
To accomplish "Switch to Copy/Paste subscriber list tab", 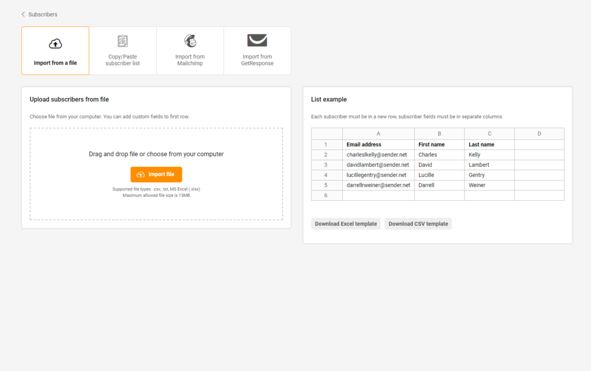I will point(122,51).
